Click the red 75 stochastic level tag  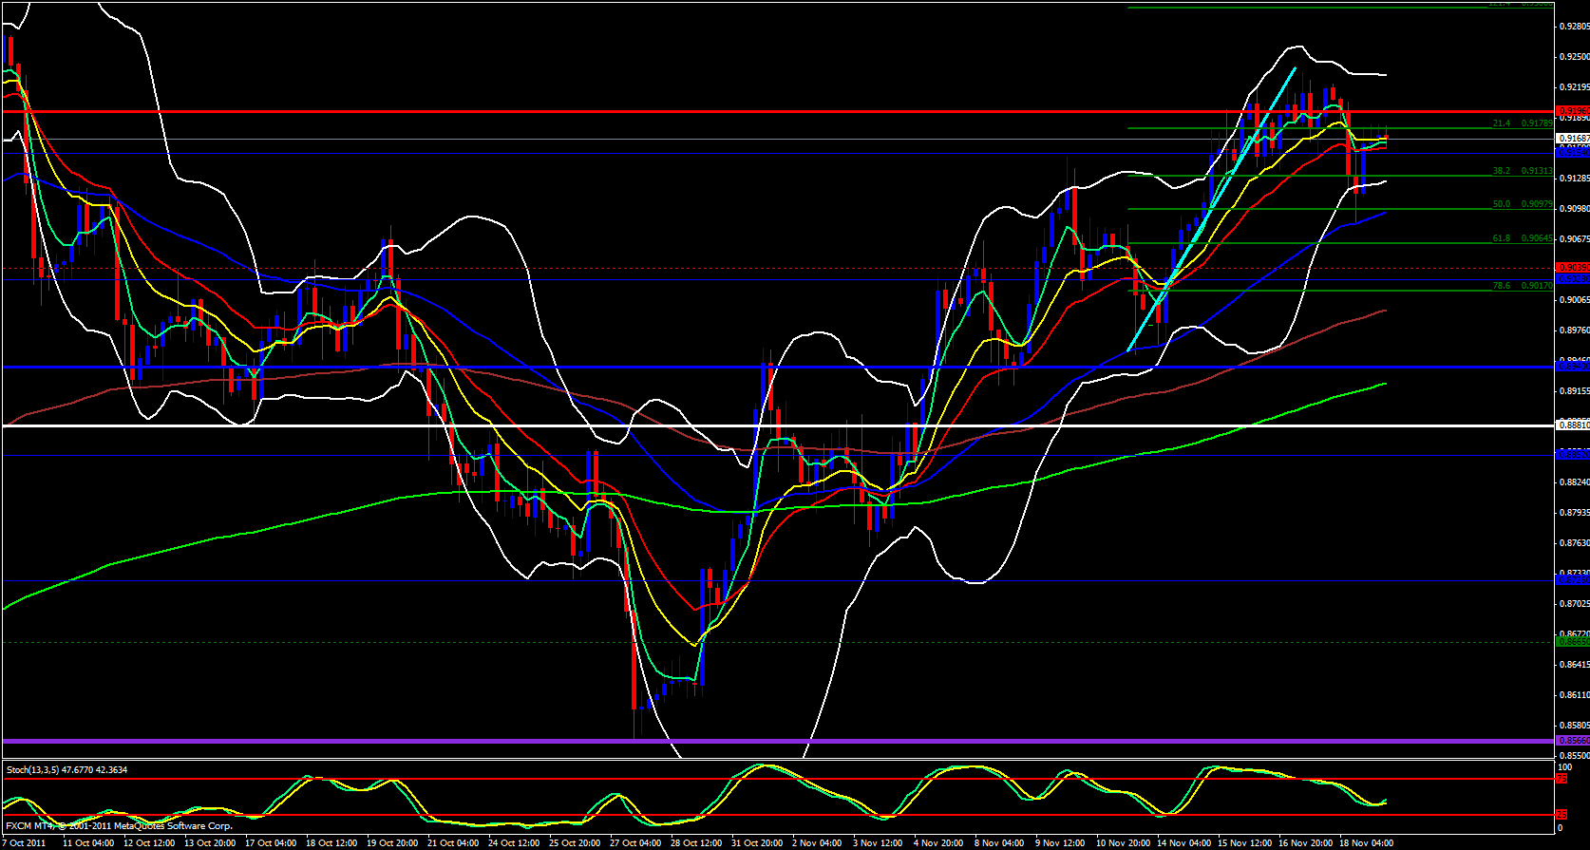click(x=1561, y=779)
